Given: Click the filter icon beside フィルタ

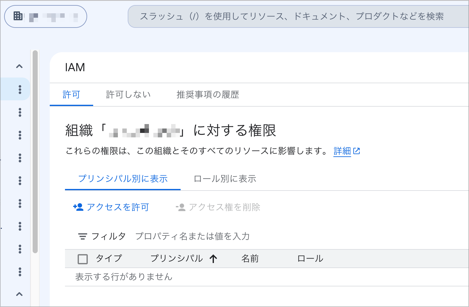Looking at the screenshot, I should 83,236.
